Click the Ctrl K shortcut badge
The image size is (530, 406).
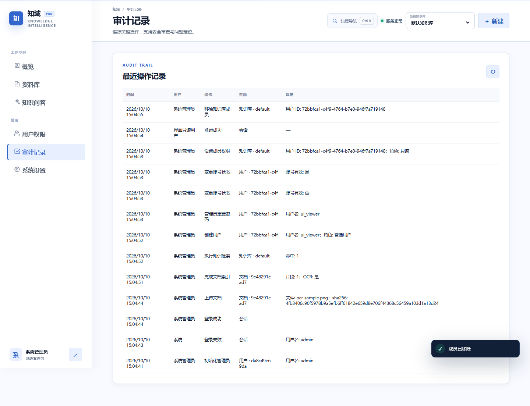(x=367, y=21)
